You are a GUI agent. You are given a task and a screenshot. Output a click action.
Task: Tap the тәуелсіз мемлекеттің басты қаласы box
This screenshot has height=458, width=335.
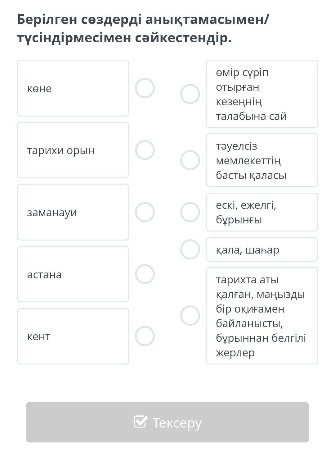coord(262,160)
